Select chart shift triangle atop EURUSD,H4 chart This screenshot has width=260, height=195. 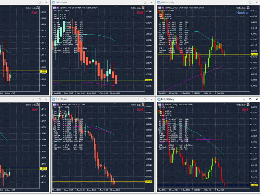pyautogui.click(x=115, y=103)
